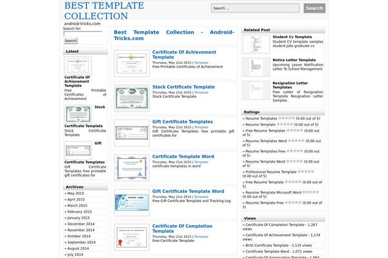Open Gift Certificate Templates post title
The width and height of the screenshot is (388, 258).
pos(182,122)
